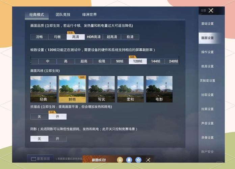
Task: Open 载具设置 in the sidebar
Action: [x=207, y=66]
